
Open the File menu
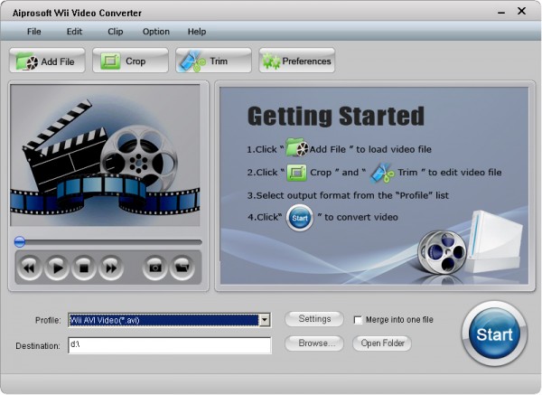34,32
